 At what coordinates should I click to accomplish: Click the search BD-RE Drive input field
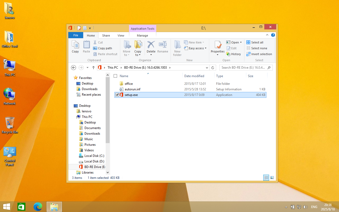244,68
